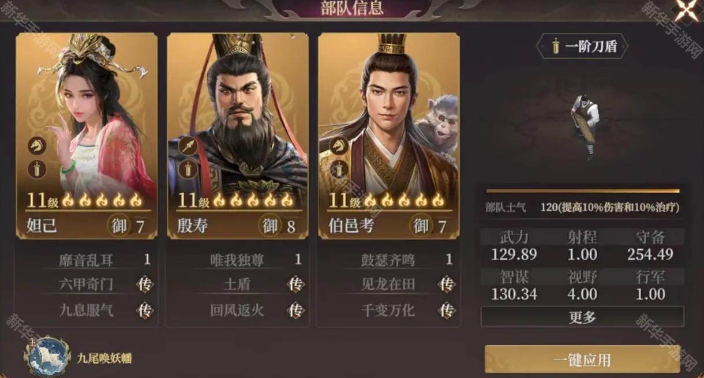Tap the 御 badge on 殷寿's card
The image size is (704, 378).
(270, 226)
